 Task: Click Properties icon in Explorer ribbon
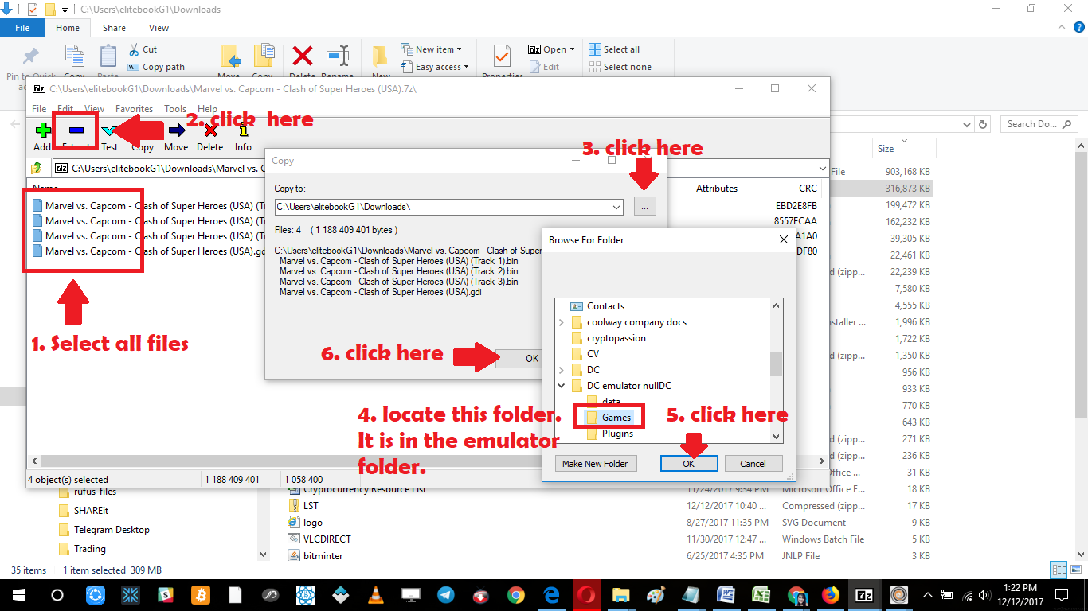tap(502, 56)
